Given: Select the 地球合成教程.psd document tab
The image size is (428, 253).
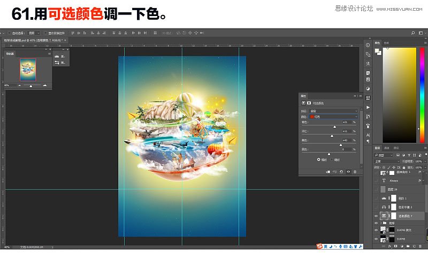Looking at the screenshot, I should 33,40.
